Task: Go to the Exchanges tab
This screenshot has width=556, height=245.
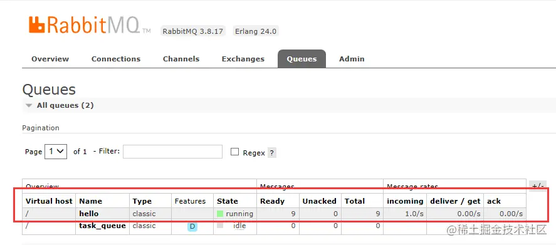Action: click(x=243, y=59)
